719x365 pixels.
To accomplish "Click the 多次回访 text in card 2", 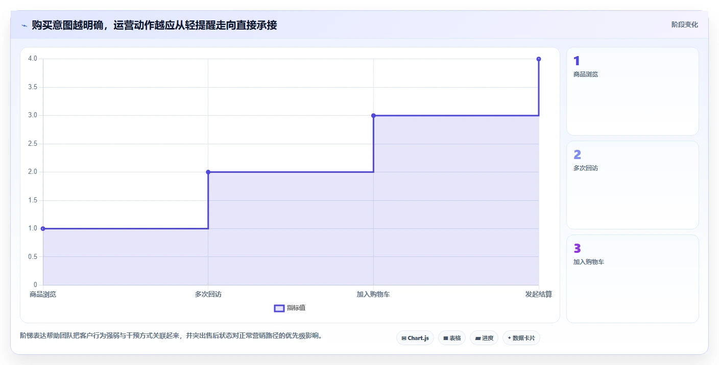I will (x=586, y=168).
